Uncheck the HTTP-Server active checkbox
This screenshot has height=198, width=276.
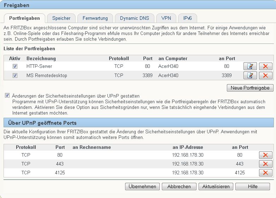coord(15,66)
